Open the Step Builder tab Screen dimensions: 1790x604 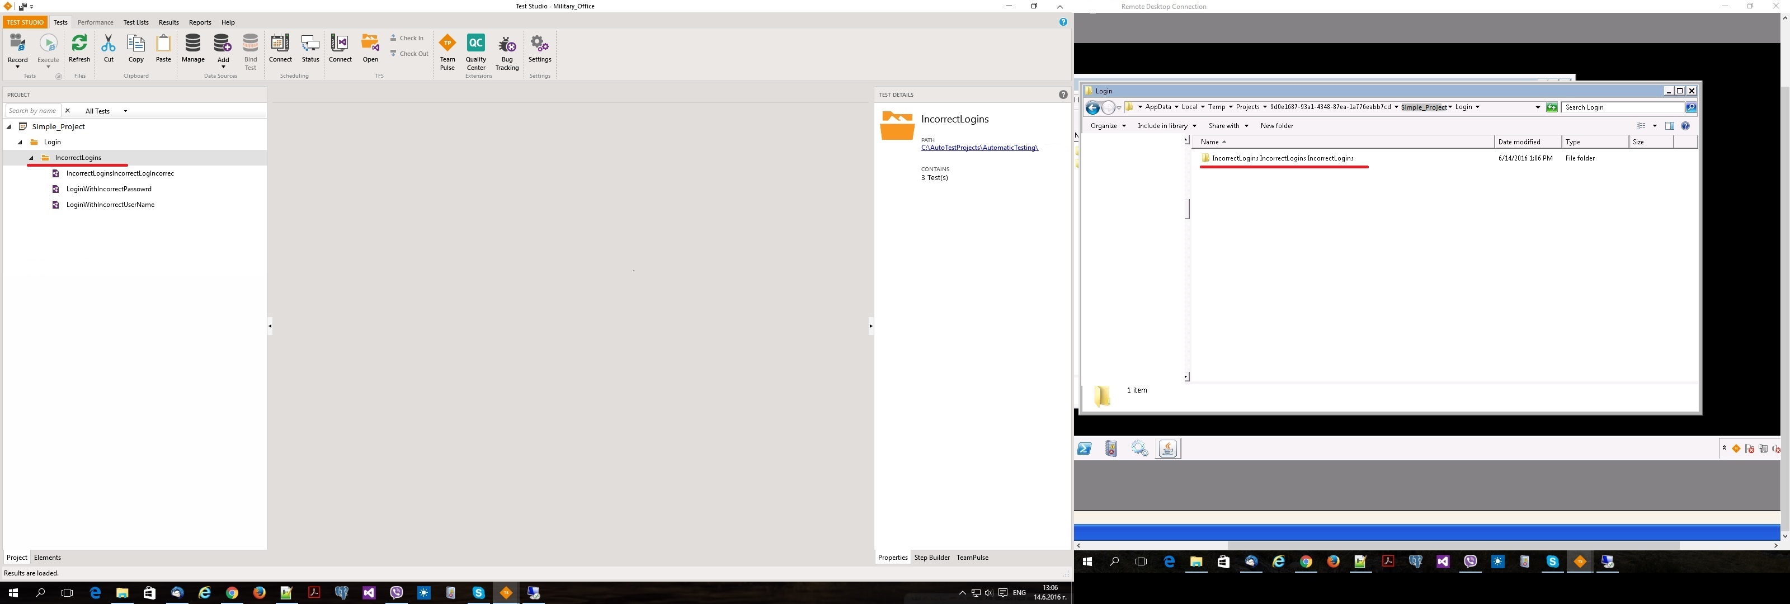(932, 558)
